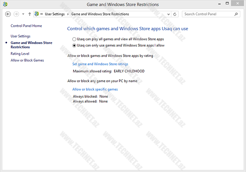Click into the Search Control Panel field

208,14
